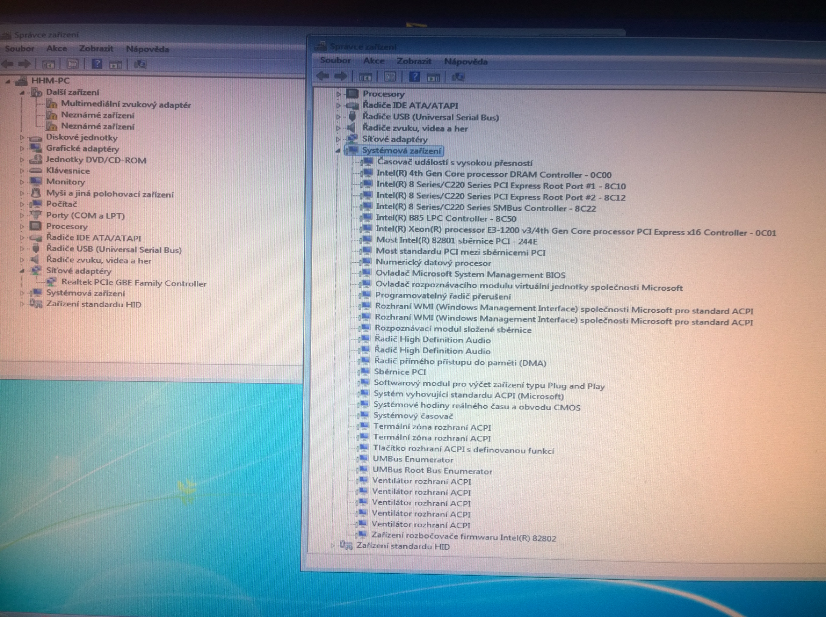826x617 pixels.
Task: Click icon of Multimediální zvukový adaptér
Action: [52, 104]
